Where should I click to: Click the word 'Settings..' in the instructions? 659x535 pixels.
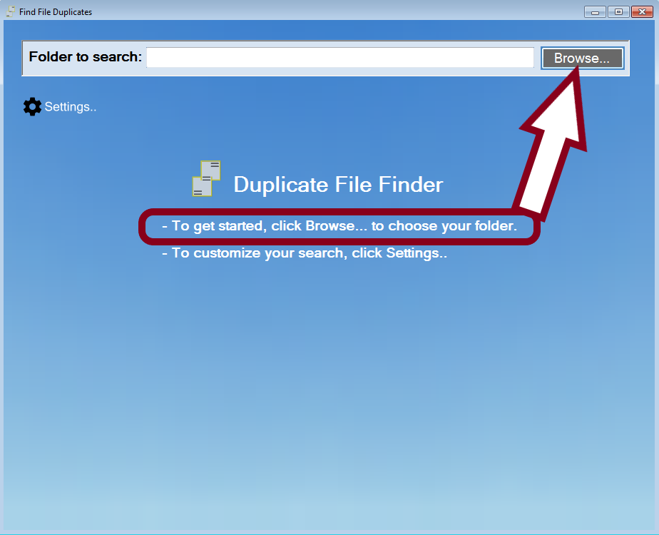(417, 253)
